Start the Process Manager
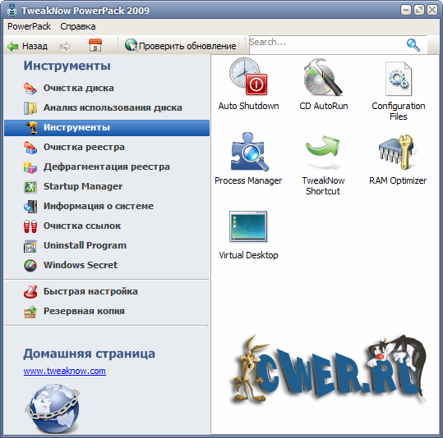The height and width of the screenshot is (438, 443). [x=248, y=158]
